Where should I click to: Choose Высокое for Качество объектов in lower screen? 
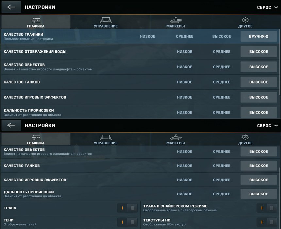tap(258, 151)
